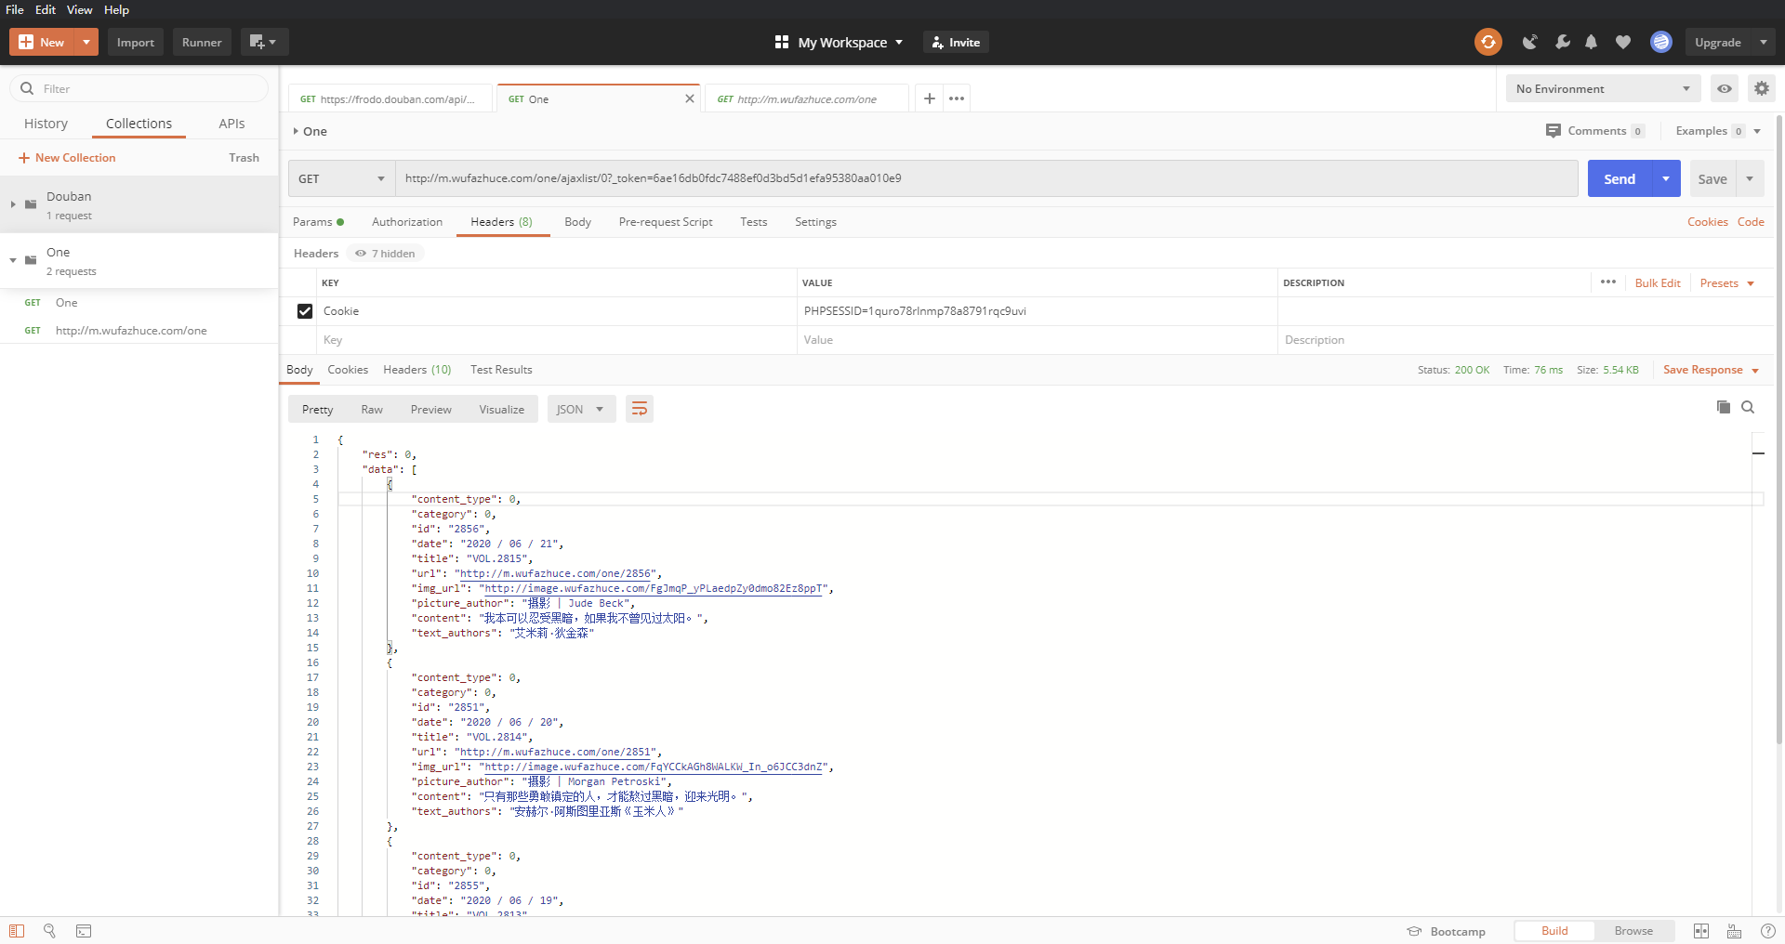Select Visualize response view
1785x944 pixels.
[x=502, y=409]
